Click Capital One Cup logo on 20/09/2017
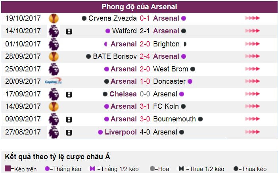The image size is (278, 173). 54,81
